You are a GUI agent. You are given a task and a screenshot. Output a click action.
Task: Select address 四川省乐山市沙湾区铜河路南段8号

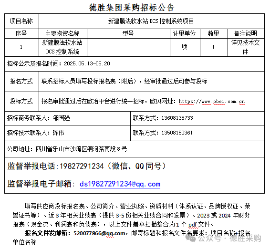[x=81, y=149]
